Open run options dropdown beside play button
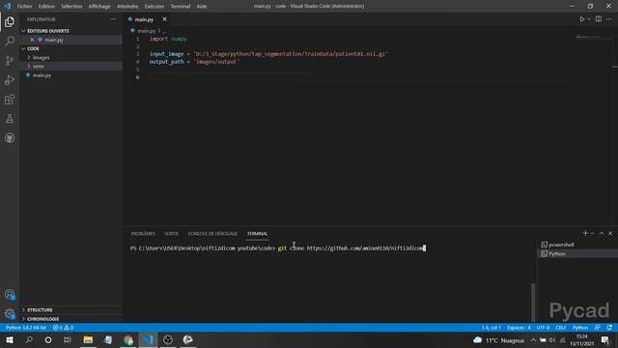 click(x=589, y=19)
